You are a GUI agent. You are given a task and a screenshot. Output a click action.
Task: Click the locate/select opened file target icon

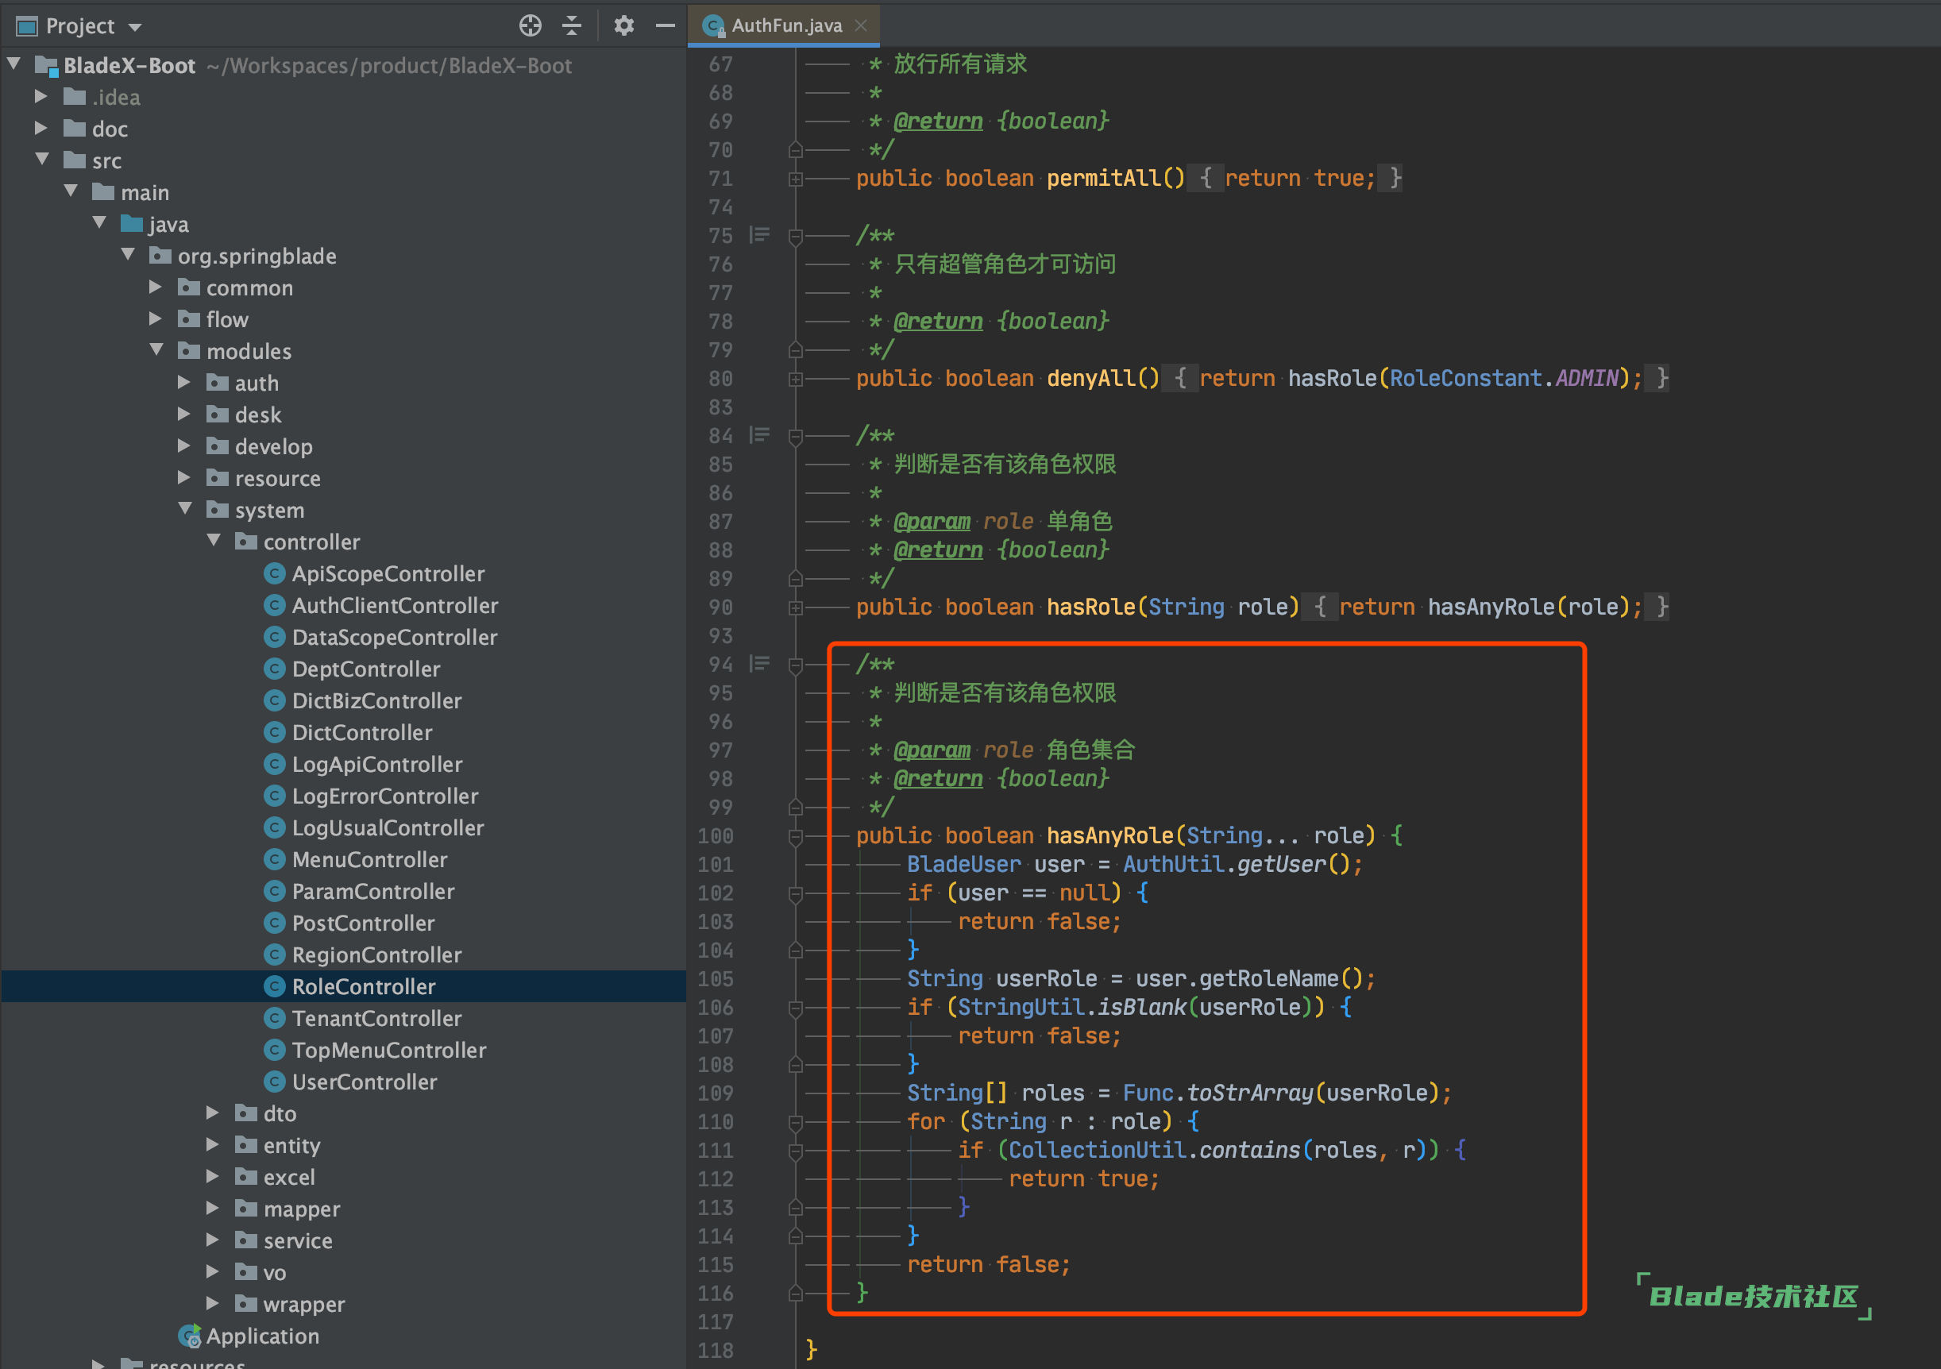tap(530, 25)
